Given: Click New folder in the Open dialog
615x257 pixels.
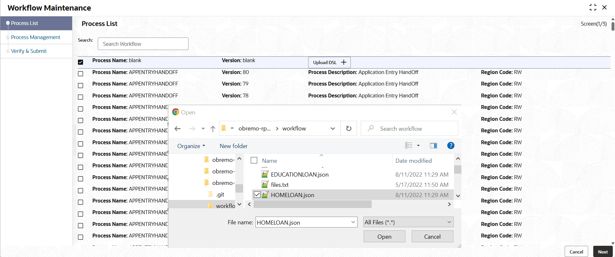Looking at the screenshot, I should coord(233,146).
